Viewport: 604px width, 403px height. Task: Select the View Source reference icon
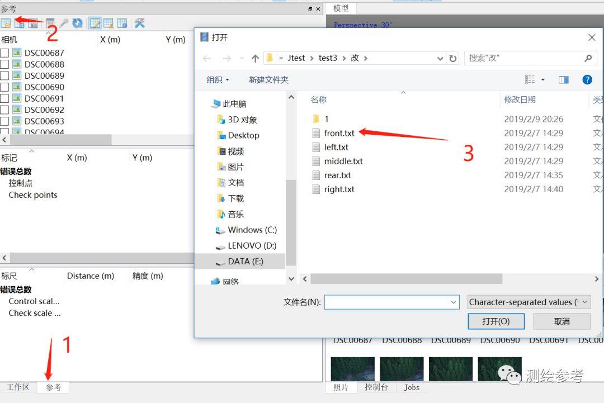pyautogui.click(x=96, y=22)
